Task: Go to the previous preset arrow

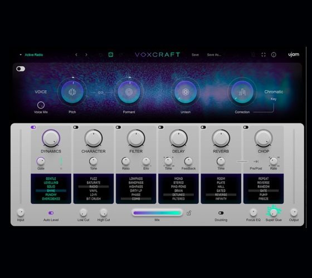Action: tap(76, 54)
